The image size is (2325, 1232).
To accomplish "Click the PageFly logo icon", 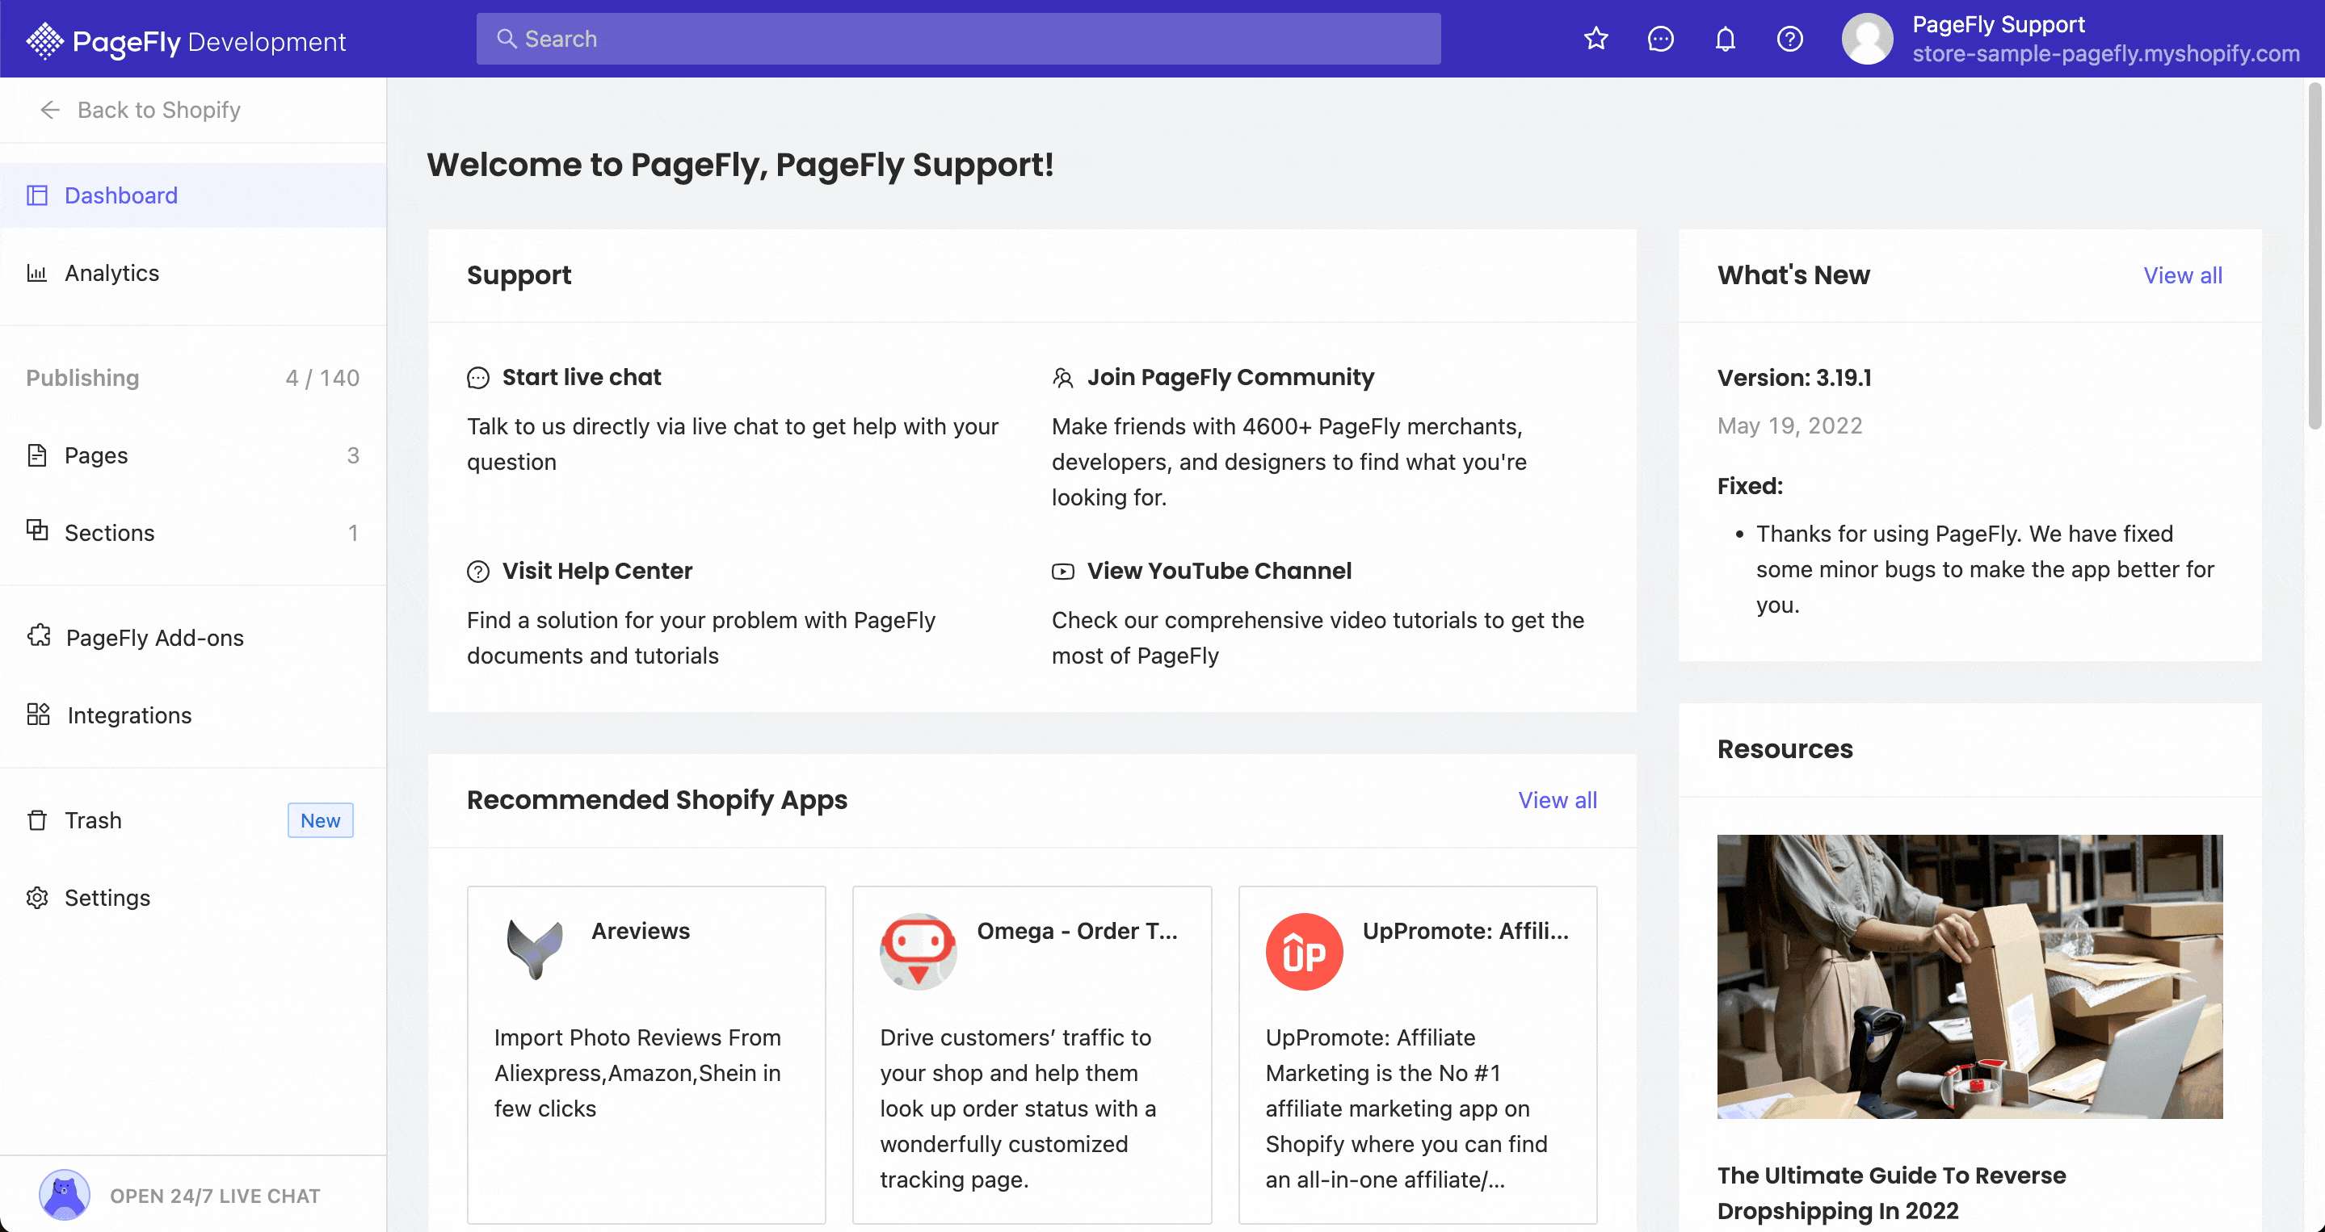I will pyautogui.click(x=44, y=40).
